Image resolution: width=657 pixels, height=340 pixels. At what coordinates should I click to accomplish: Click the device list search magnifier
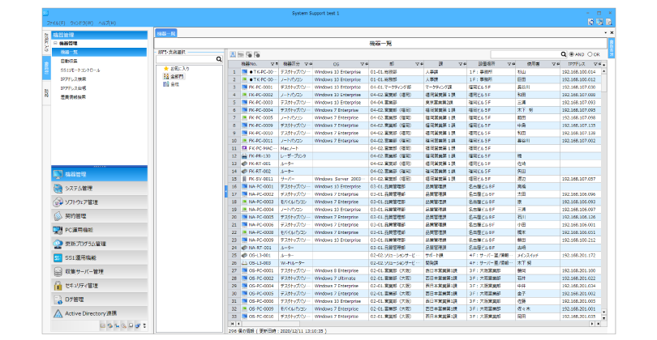pyautogui.click(x=564, y=54)
